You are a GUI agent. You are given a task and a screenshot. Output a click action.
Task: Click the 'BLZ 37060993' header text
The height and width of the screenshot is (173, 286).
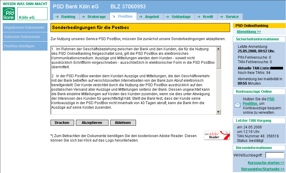128,7
